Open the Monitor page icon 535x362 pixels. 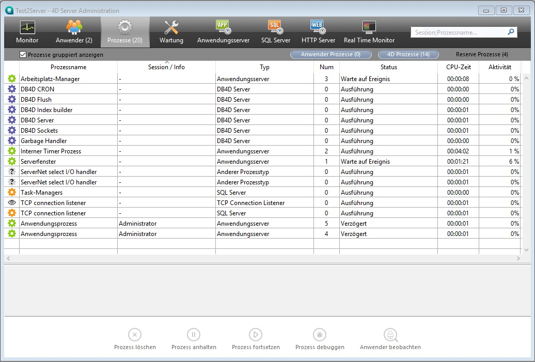[27, 27]
